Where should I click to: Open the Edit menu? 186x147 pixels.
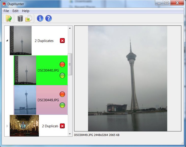pos(15,11)
